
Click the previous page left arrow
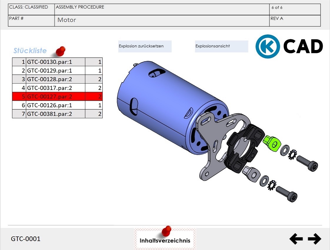[296, 239]
